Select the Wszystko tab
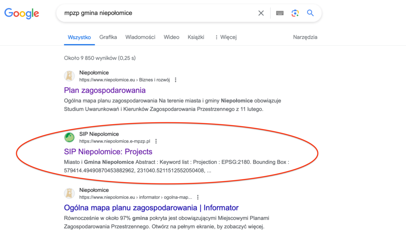Screen dimensions: 406x241 click(79, 37)
